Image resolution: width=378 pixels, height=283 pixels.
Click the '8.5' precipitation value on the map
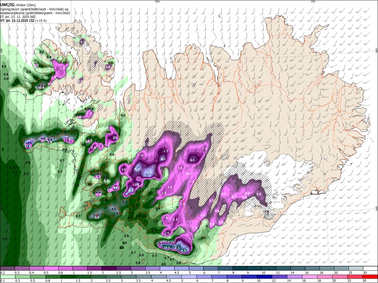183,251
